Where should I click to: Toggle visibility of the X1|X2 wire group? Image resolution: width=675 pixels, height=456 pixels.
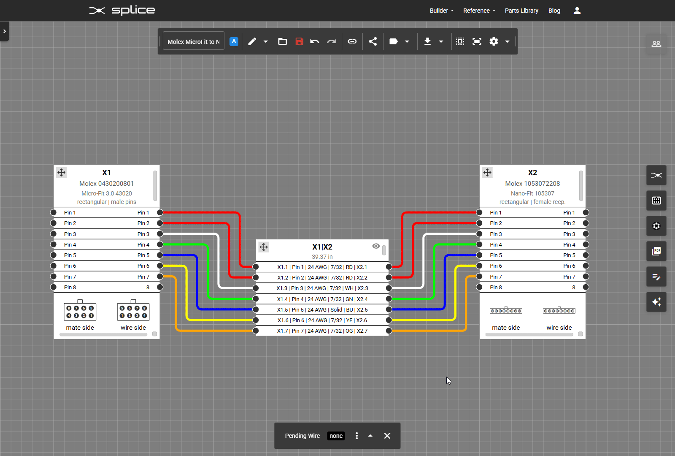click(375, 246)
